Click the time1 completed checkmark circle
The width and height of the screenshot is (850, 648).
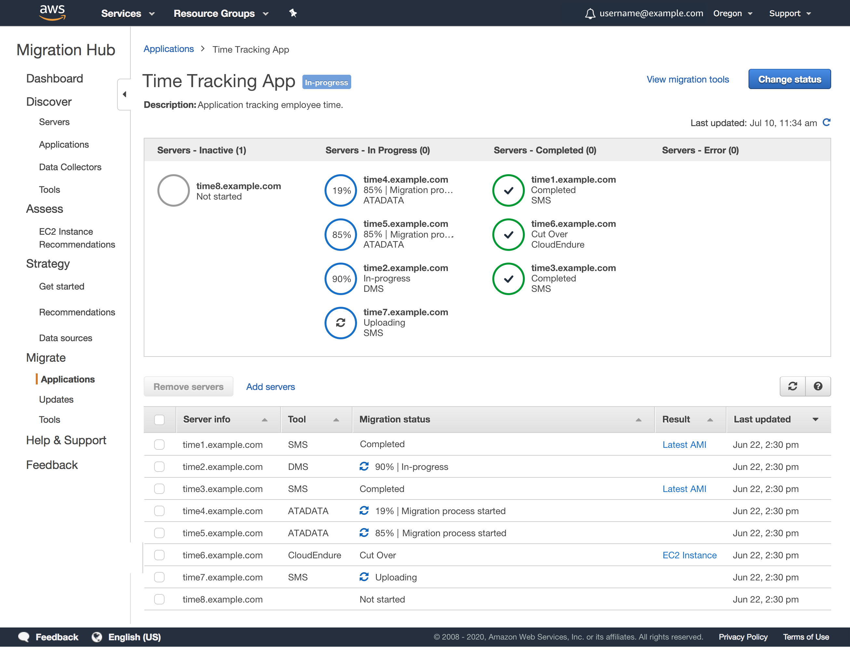pyautogui.click(x=509, y=190)
